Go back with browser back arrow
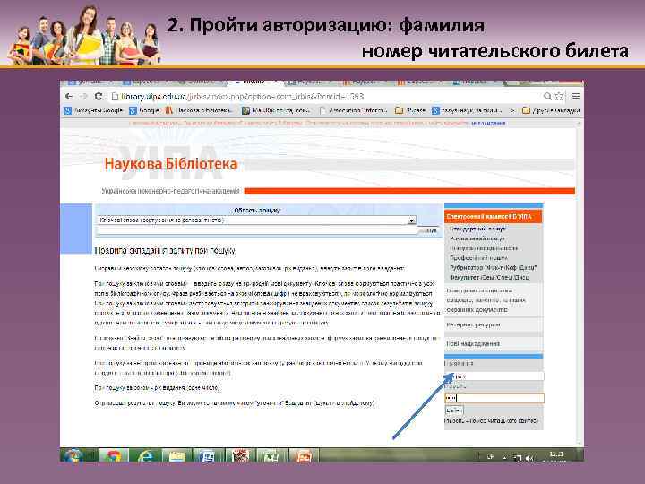The width and height of the screenshot is (645, 484). pyautogui.click(x=69, y=96)
